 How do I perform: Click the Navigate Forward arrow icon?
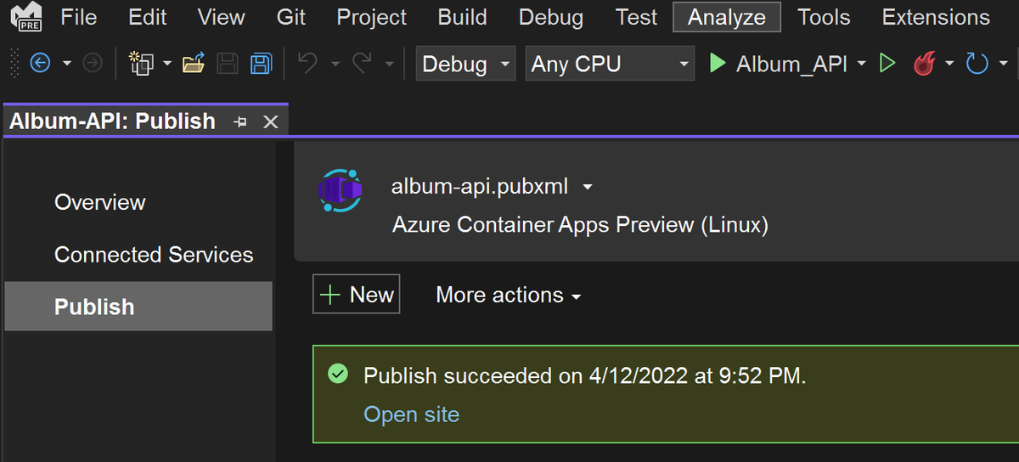point(93,63)
